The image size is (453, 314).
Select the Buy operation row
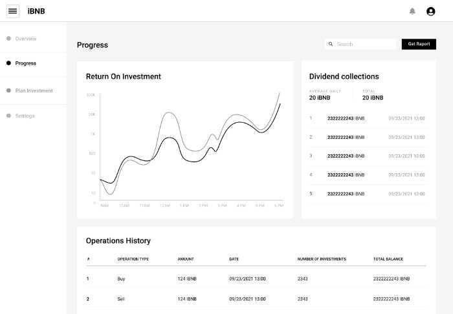256,278
